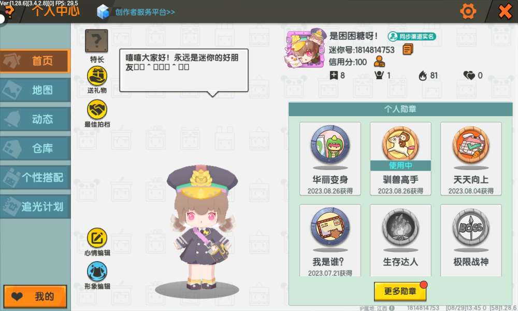518x311 pixels.
Task: Click the flame popularity count icon
Action: click(423, 76)
